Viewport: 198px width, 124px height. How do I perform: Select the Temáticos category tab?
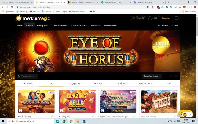click(122, 83)
